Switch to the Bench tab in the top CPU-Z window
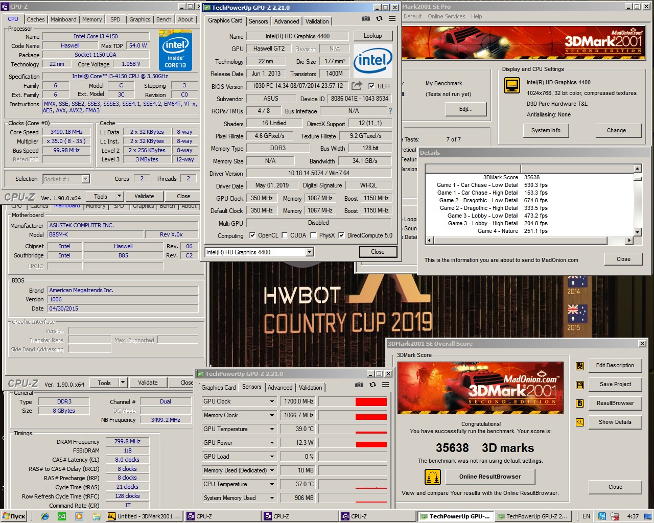The width and height of the screenshot is (654, 523). 164,19
